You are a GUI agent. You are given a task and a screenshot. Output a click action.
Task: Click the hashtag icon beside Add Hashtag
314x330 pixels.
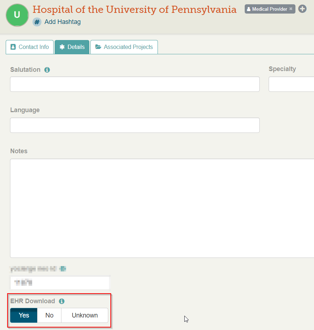37,22
